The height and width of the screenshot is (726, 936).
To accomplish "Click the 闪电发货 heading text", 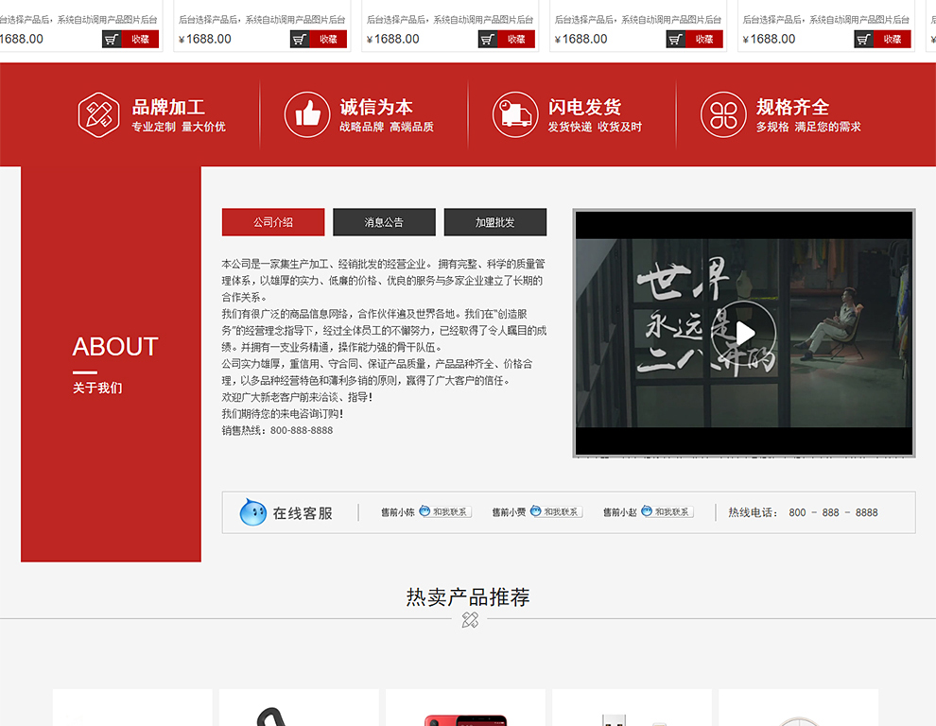I will pyautogui.click(x=584, y=107).
